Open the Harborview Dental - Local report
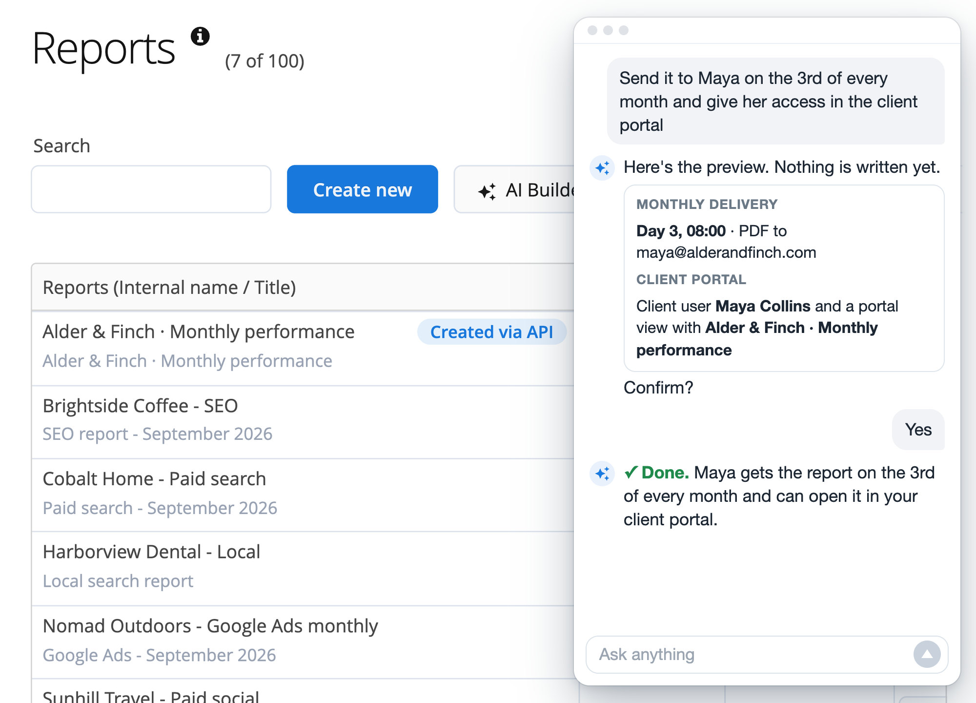 151,552
